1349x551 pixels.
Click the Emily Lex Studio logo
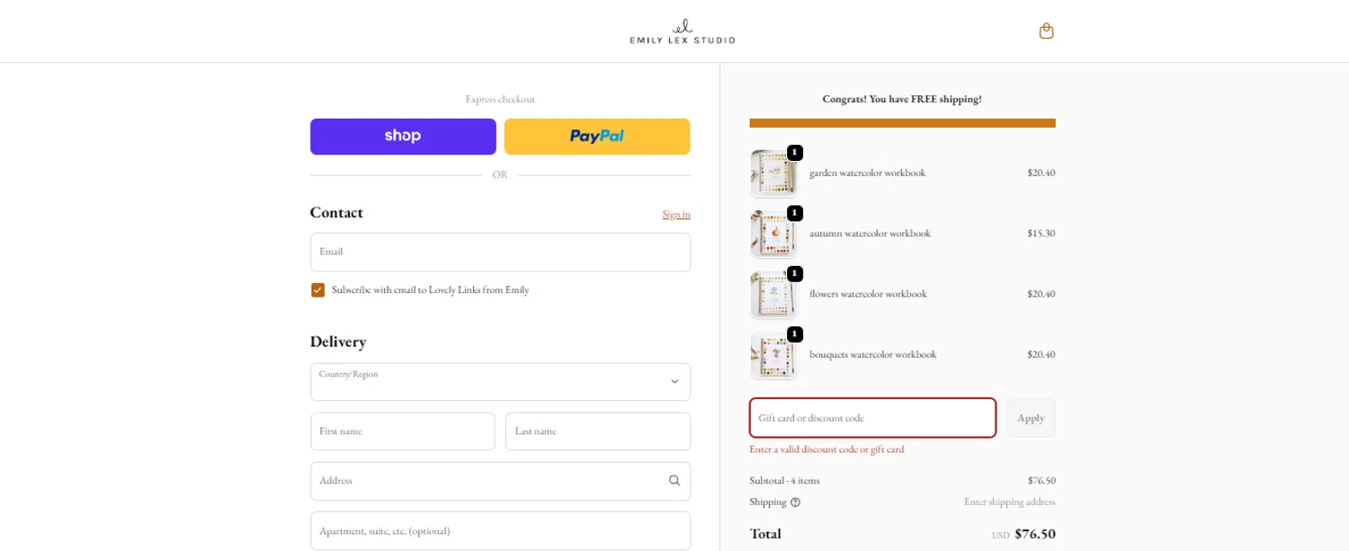683,31
